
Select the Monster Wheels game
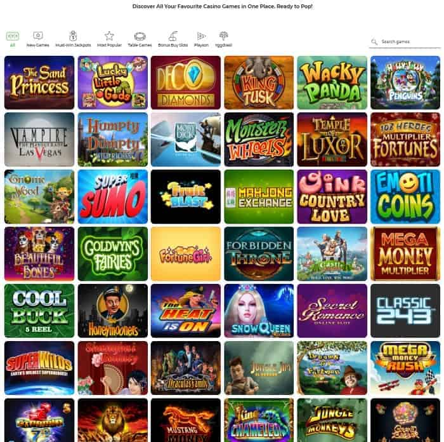pos(259,140)
